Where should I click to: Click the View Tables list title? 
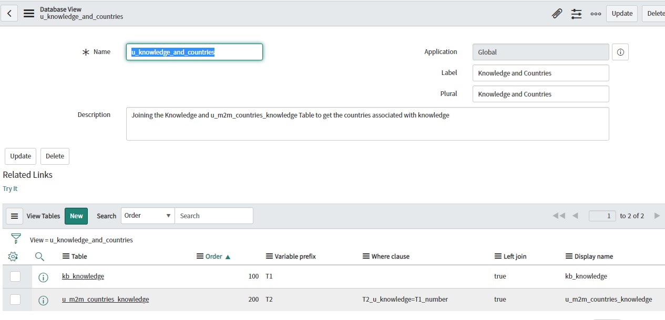pyautogui.click(x=43, y=216)
